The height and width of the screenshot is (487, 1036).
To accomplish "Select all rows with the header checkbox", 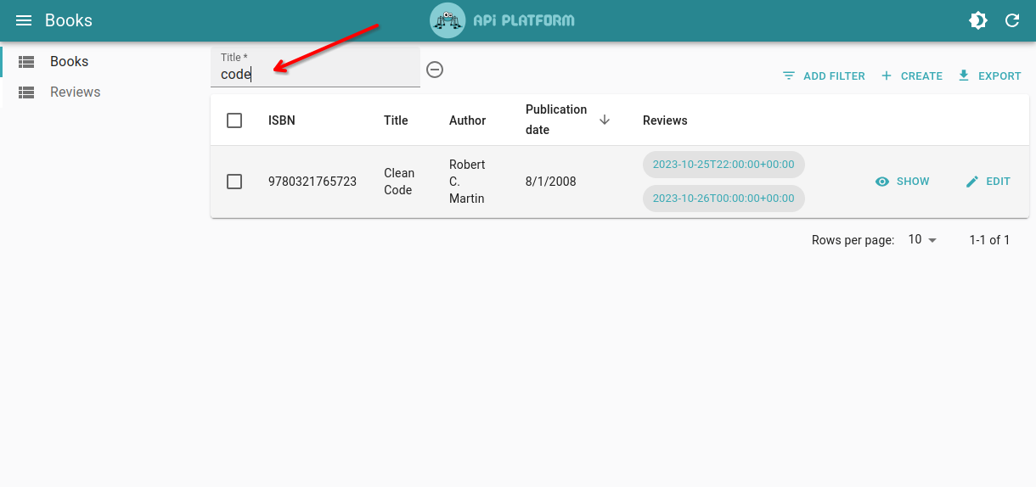I will 234,120.
